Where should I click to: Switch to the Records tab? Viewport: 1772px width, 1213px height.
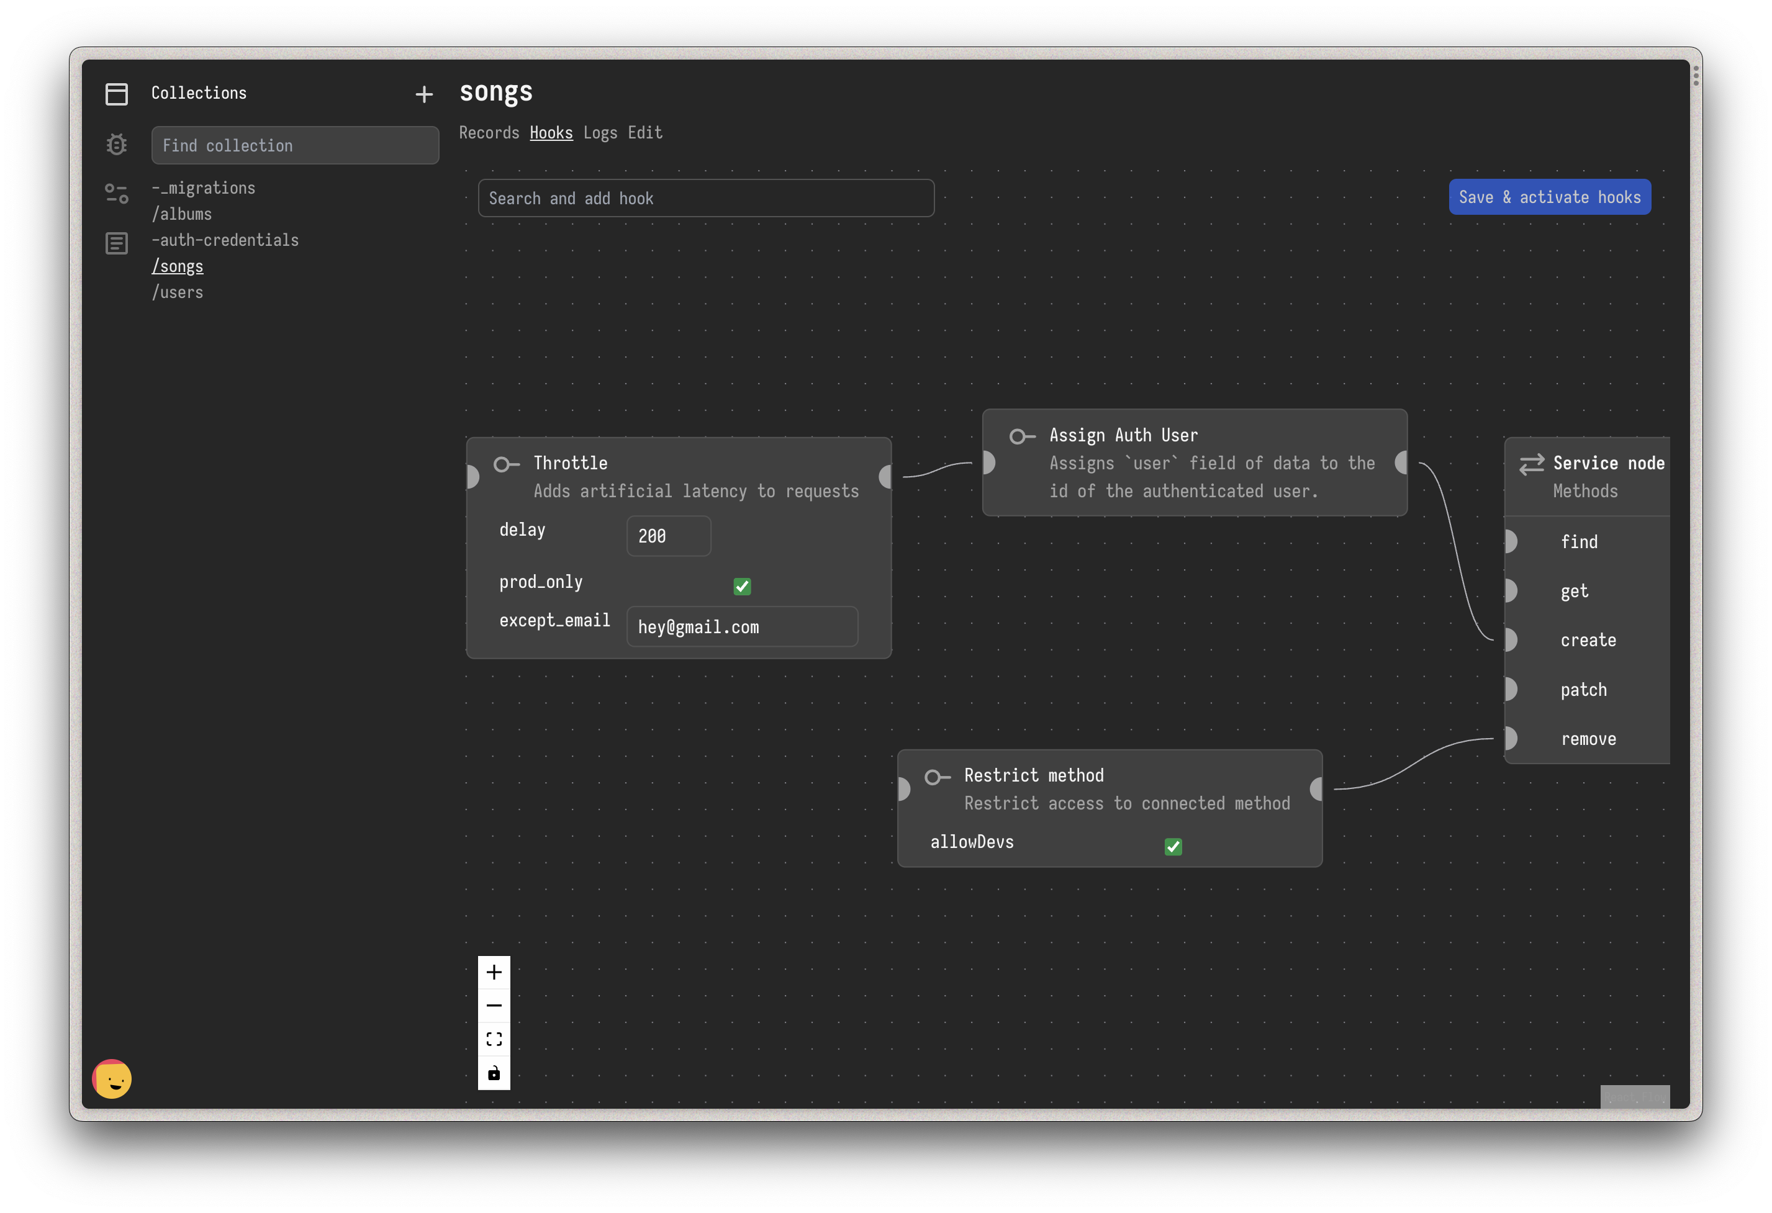pos(489,133)
